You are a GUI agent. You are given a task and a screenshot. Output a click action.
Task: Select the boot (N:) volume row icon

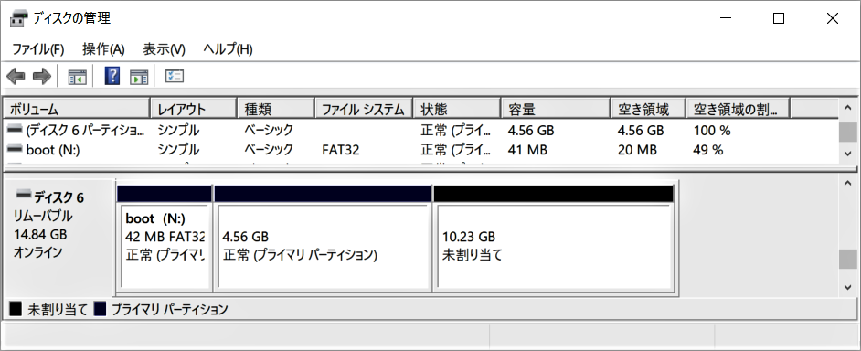coord(16,149)
